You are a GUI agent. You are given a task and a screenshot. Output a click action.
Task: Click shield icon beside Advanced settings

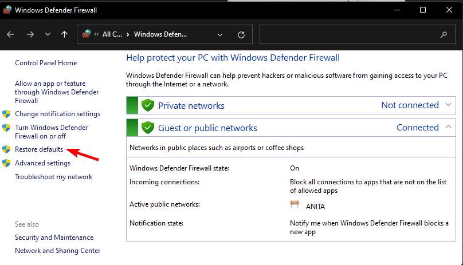[x=6, y=163]
